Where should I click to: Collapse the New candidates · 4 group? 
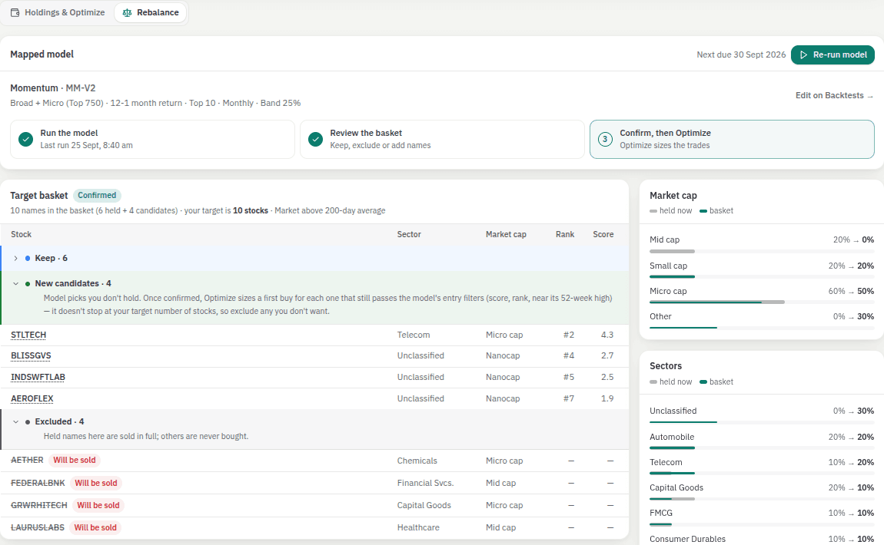[x=16, y=284]
